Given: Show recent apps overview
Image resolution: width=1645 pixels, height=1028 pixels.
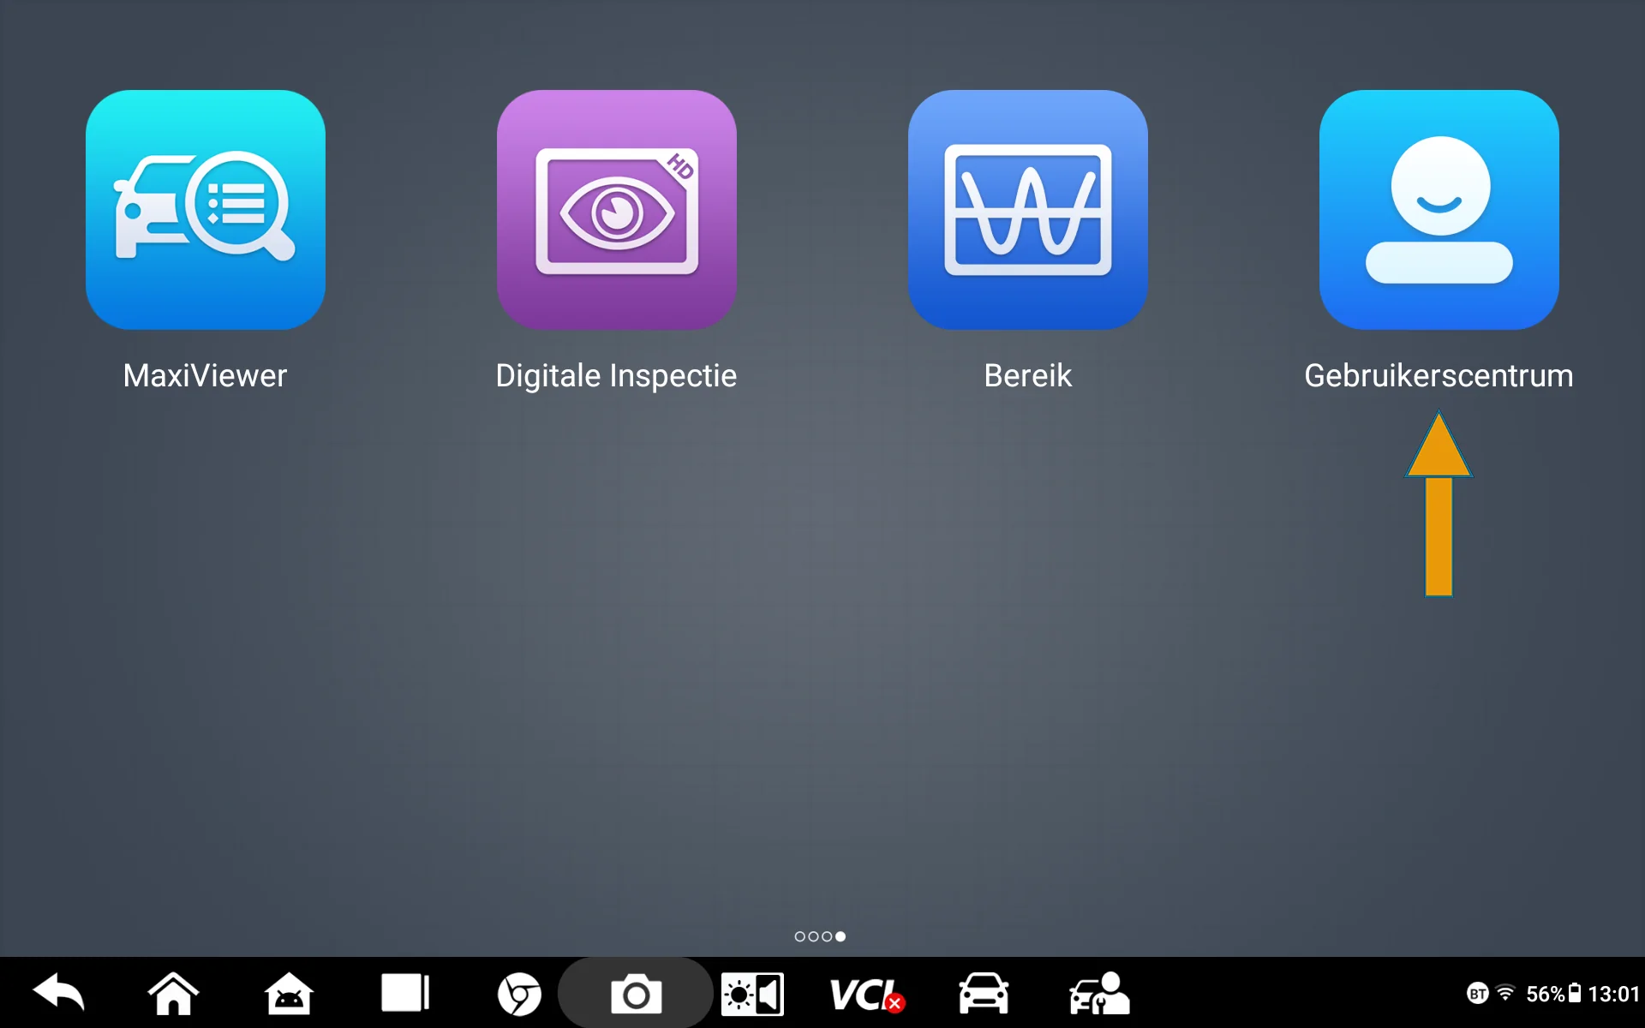Looking at the screenshot, I should (405, 993).
